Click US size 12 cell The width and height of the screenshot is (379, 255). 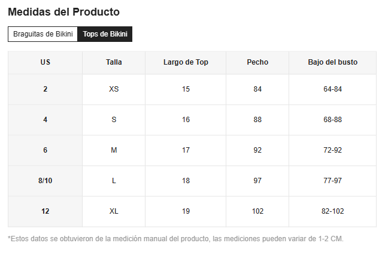(45, 211)
